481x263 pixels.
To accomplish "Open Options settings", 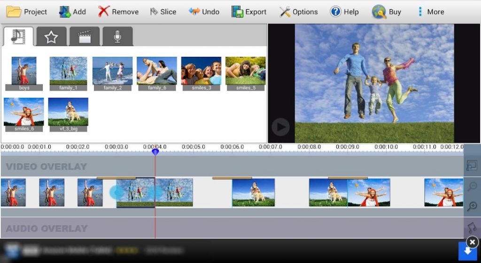I will click(x=298, y=12).
